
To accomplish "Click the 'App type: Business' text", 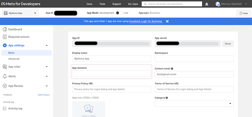I will pos(149,13).
